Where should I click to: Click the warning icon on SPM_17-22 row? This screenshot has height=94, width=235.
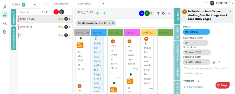62,19
